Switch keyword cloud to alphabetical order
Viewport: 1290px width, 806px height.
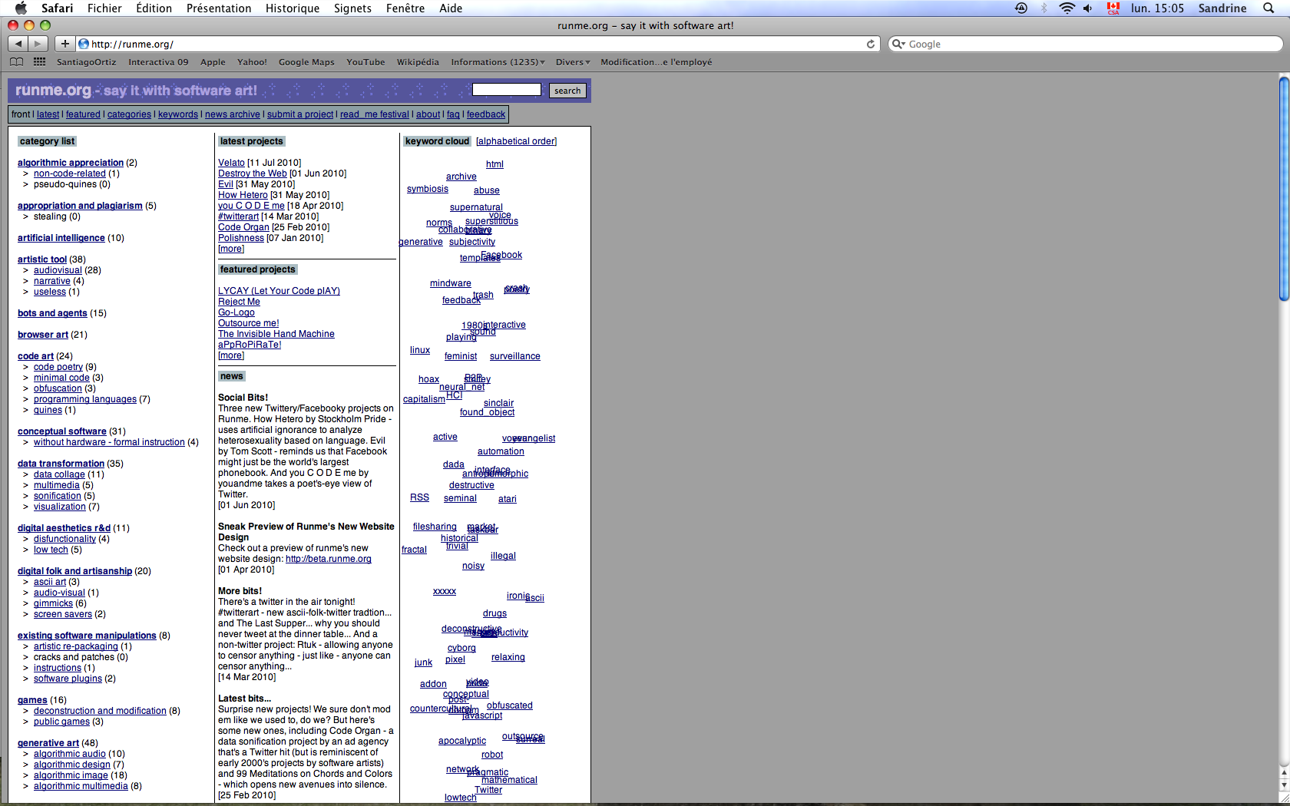coord(516,141)
